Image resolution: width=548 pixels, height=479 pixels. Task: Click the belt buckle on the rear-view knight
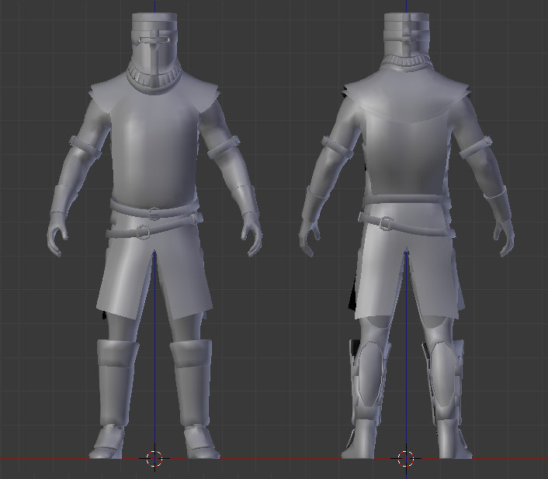click(x=386, y=223)
